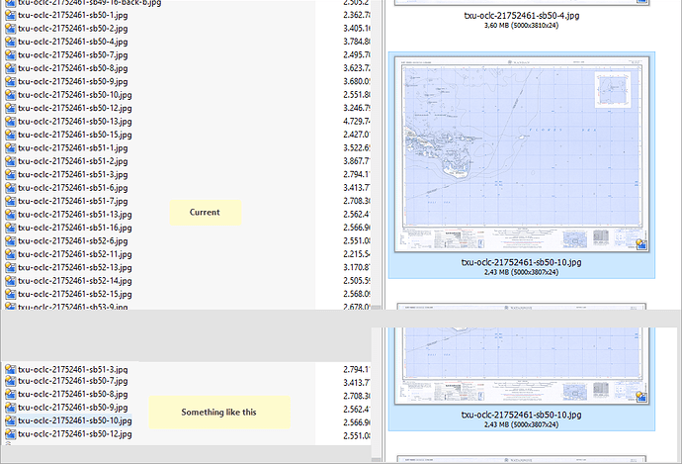Click the file icon beside txu-oclc-21752461-sb51-16.jpg
The height and width of the screenshot is (464, 682).
coord(11,228)
